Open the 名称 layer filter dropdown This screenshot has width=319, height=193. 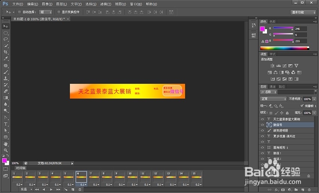pyautogui.click(x=268, y=92)
